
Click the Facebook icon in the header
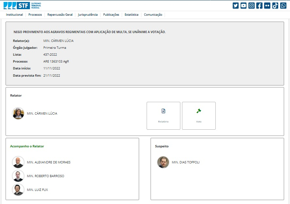259,6
